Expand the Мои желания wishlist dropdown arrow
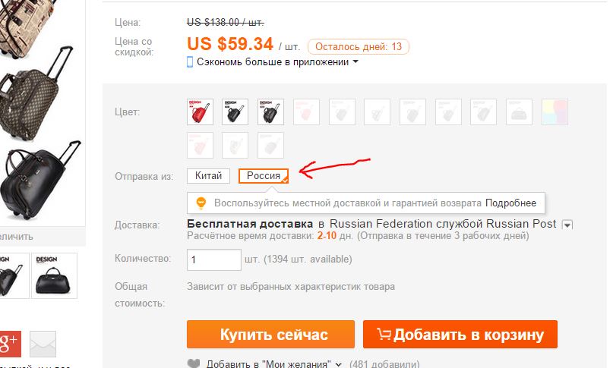Image resolution: width=613 pixels, height=368 pixels. coord(338,364)
